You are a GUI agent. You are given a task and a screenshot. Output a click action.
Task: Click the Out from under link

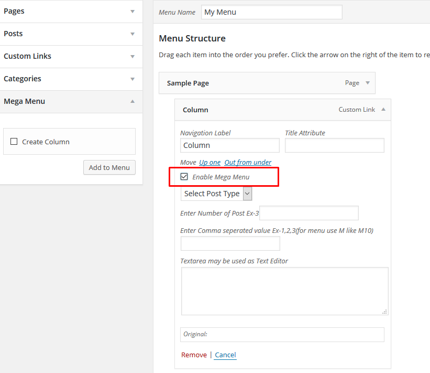click(x=248, y=162)
